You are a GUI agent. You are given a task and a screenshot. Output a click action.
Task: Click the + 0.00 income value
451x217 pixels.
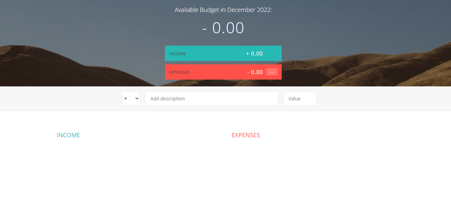[x=254, y=54]
